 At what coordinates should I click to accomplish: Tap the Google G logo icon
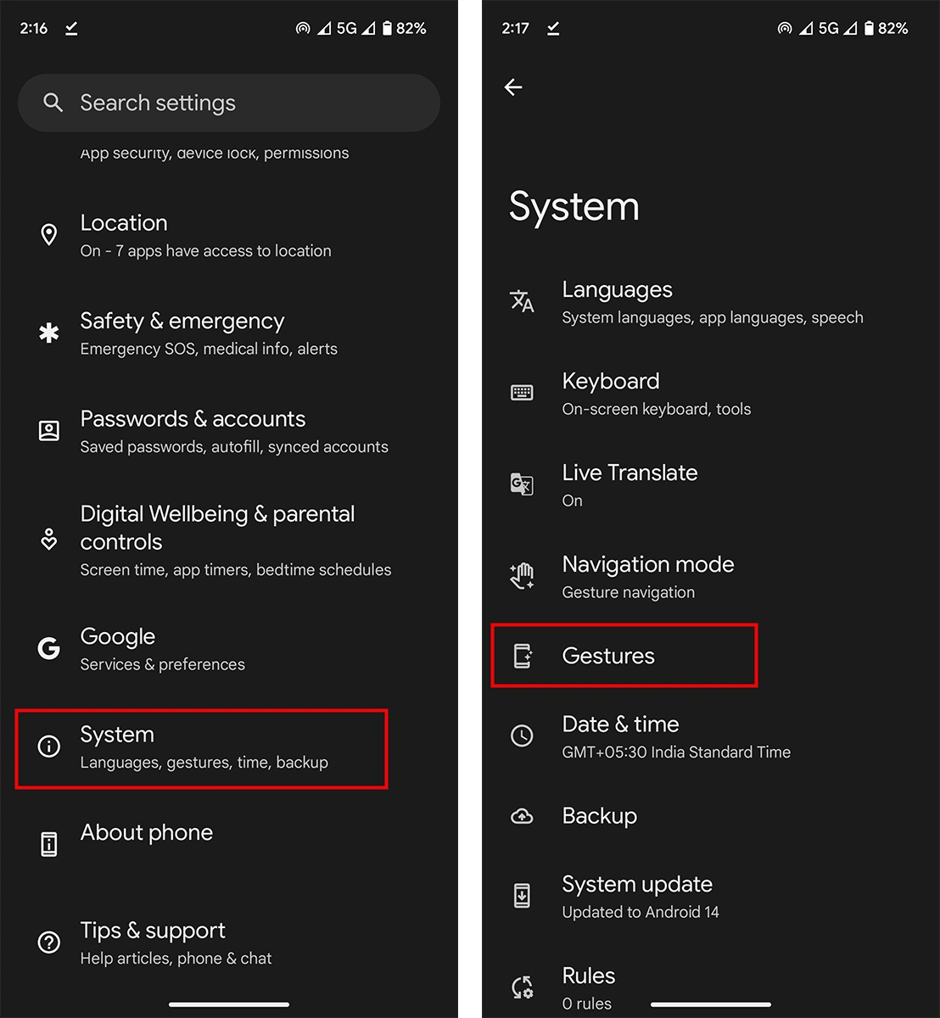[x=49, y=649]
